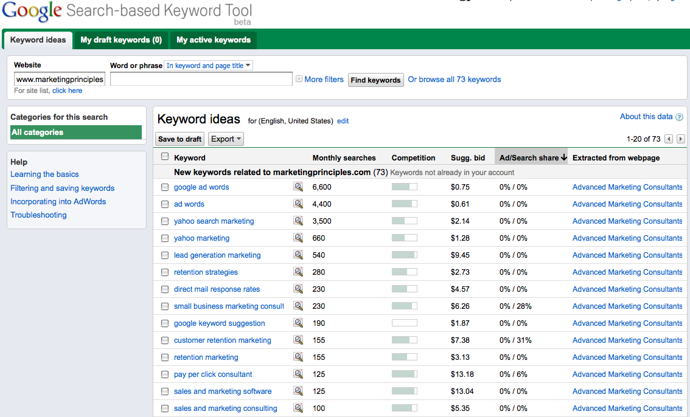Click the help icon beside 'About this data'

pyautogui.click(x=679, y=117)
